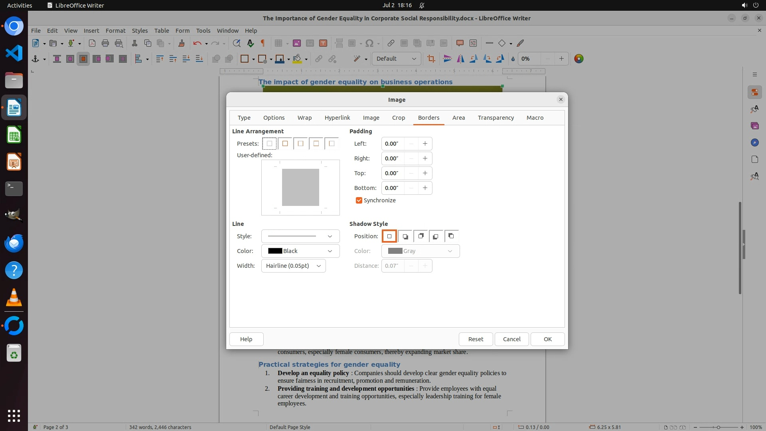Launch VLC from the Ubuntu dock
The width and height of the screenshot is (766, 431).
[14, 298]
